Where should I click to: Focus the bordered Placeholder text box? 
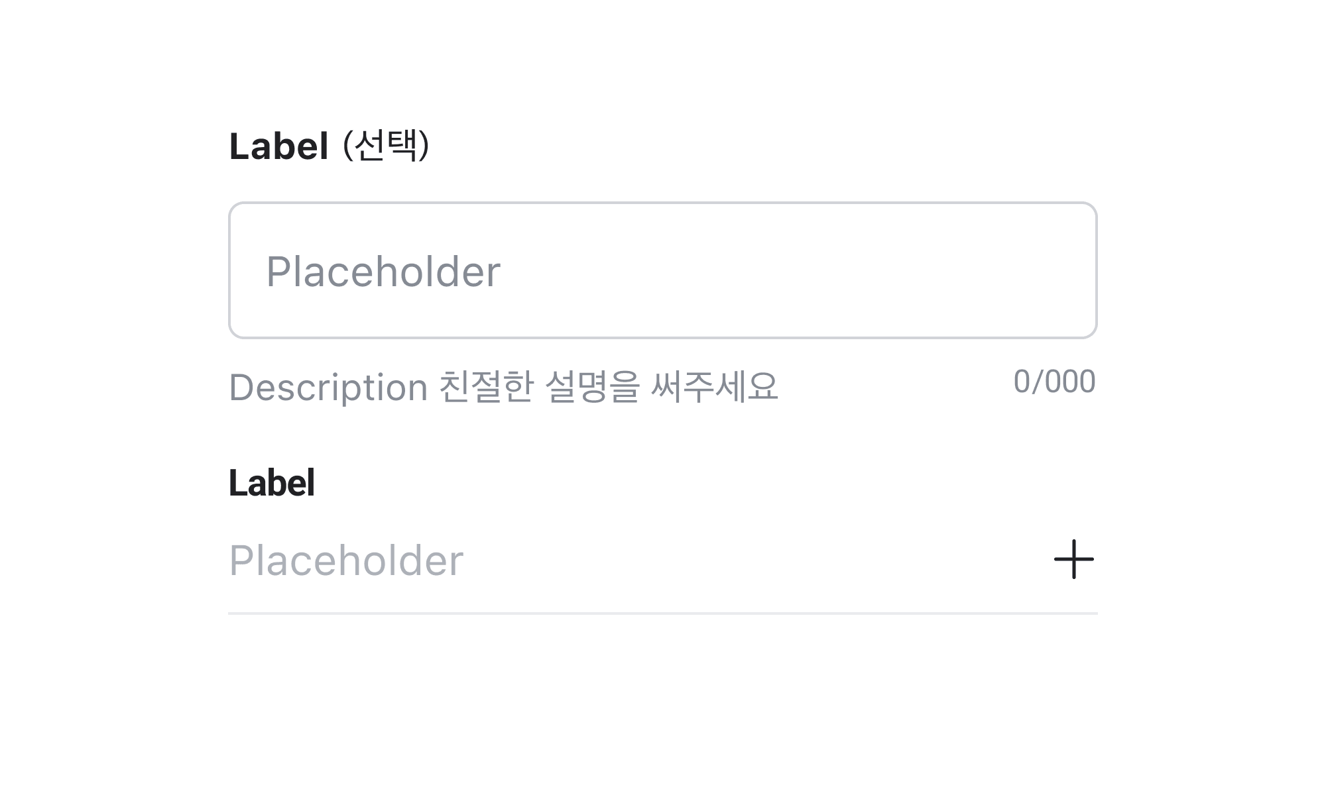663,270
